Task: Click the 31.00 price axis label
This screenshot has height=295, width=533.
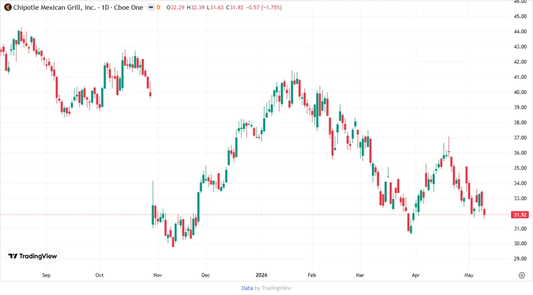Action: click(x=520, y=229)
